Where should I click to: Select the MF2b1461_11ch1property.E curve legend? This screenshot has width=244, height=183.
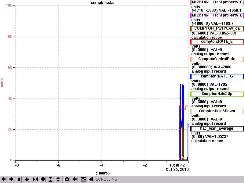(x=217, y=16)
